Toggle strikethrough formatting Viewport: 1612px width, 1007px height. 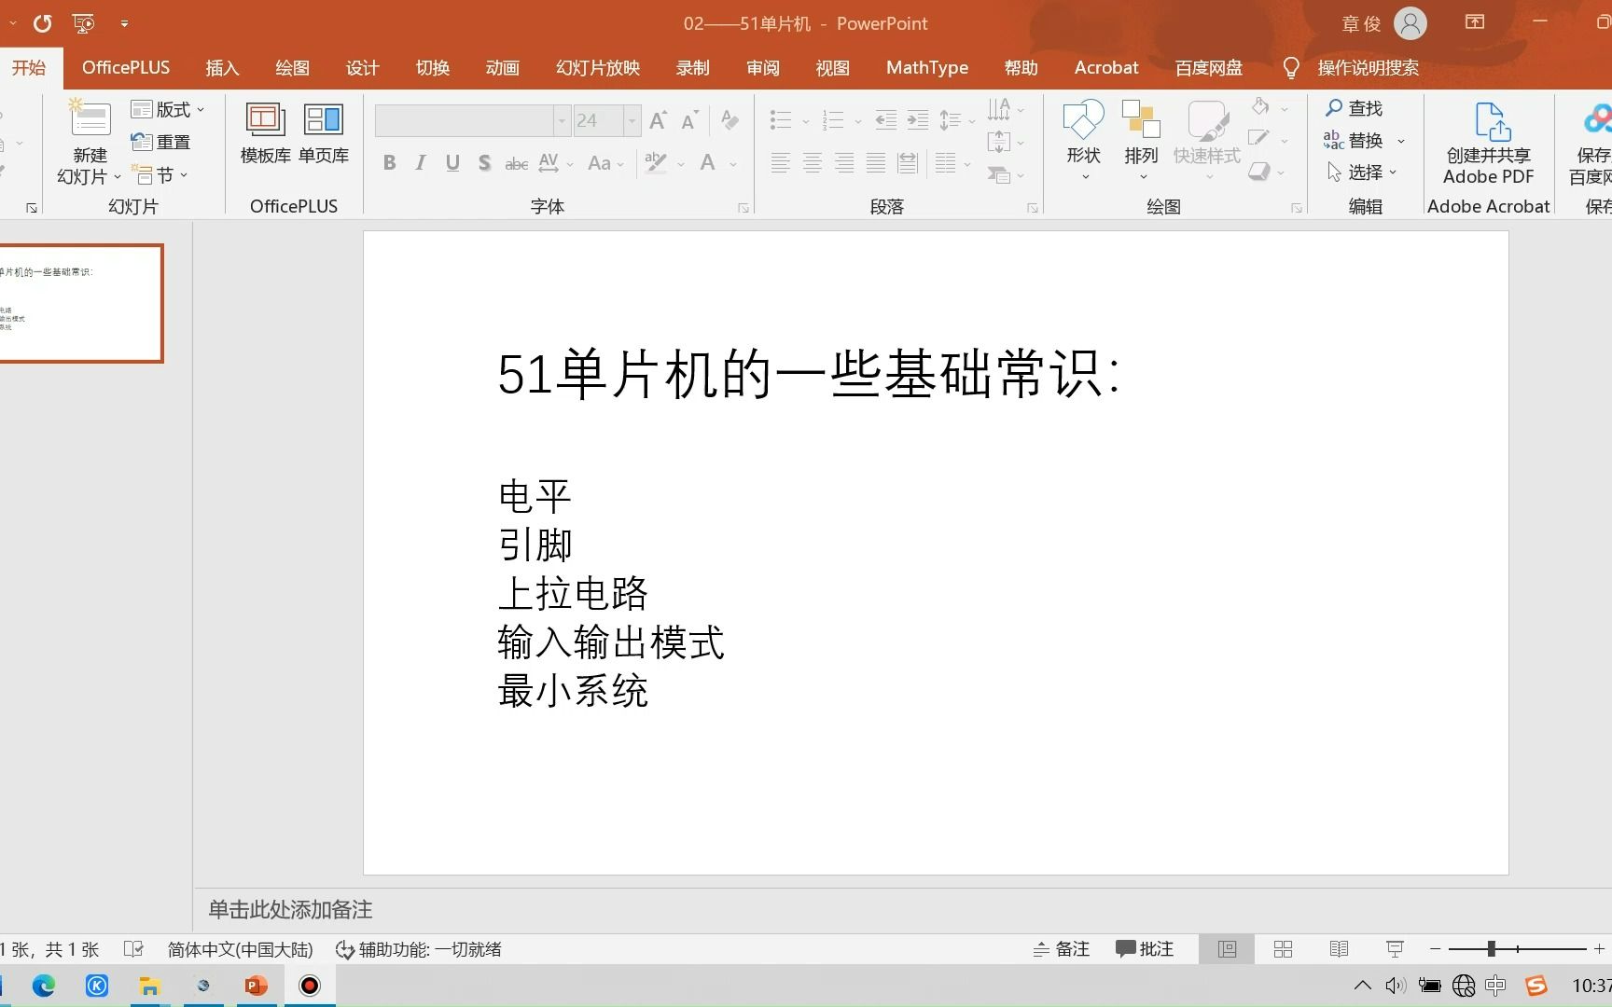(x=515, y=162)
